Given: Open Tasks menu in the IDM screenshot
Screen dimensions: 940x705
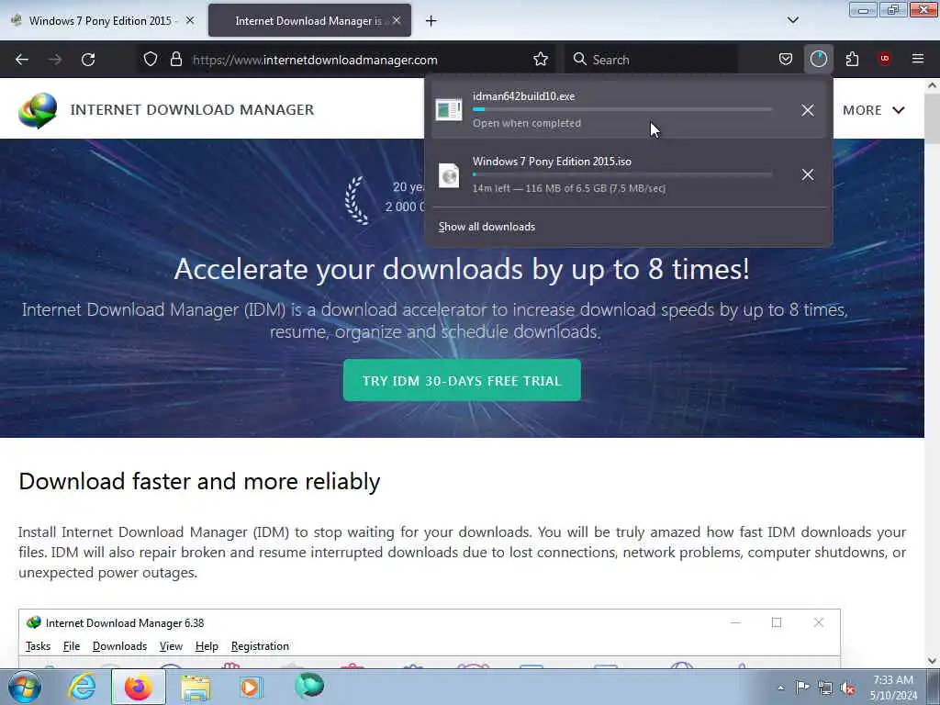Looking at the screenshot, I should (x=38, y=646).
